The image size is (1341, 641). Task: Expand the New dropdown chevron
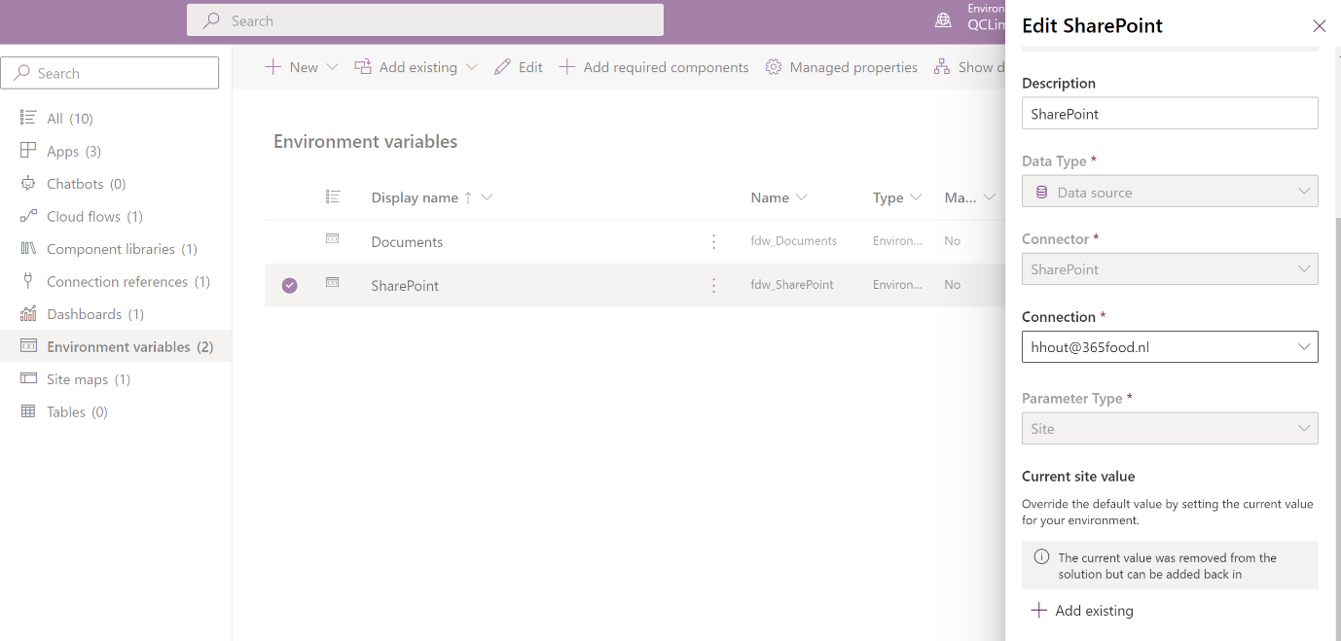pyautogui.click(x=333, y=67)
